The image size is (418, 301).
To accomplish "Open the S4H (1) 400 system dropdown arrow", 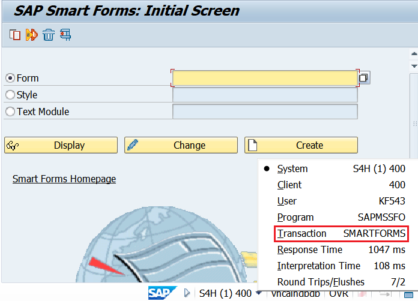I will point(258,293).
